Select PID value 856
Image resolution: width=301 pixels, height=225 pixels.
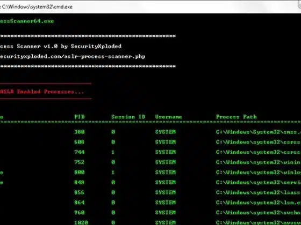80,192
